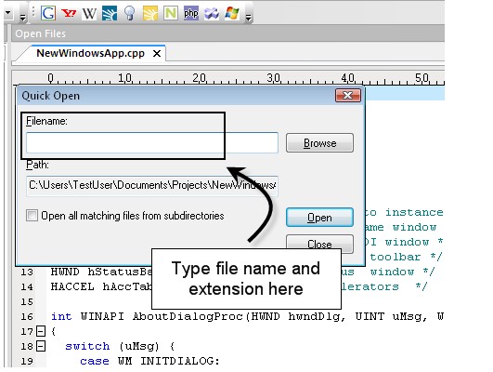493x372 pixels.
Task: Close the NewWindowsApp.cpp tab
Action: (157, 54)
